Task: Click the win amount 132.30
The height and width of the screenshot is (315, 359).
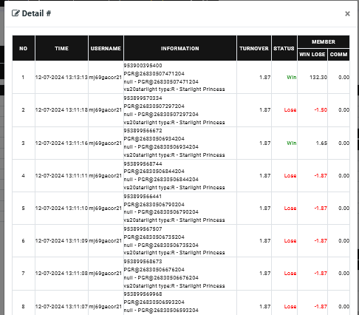Action: pyautogui.click(x=318, y=77)
